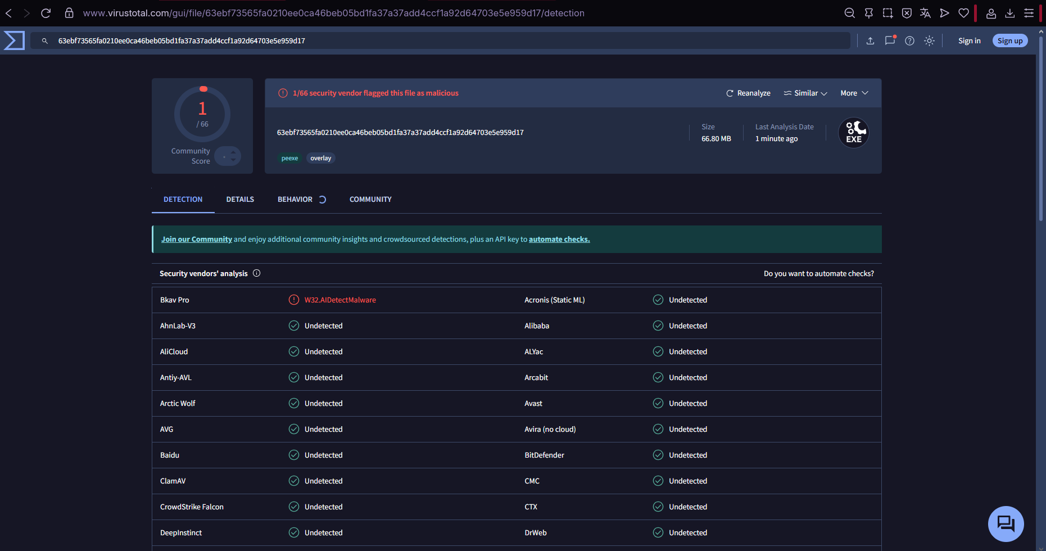The height and width of the screenshot is (551, 1046).
Task: Open the automate checks link
Action: (559, 239)
